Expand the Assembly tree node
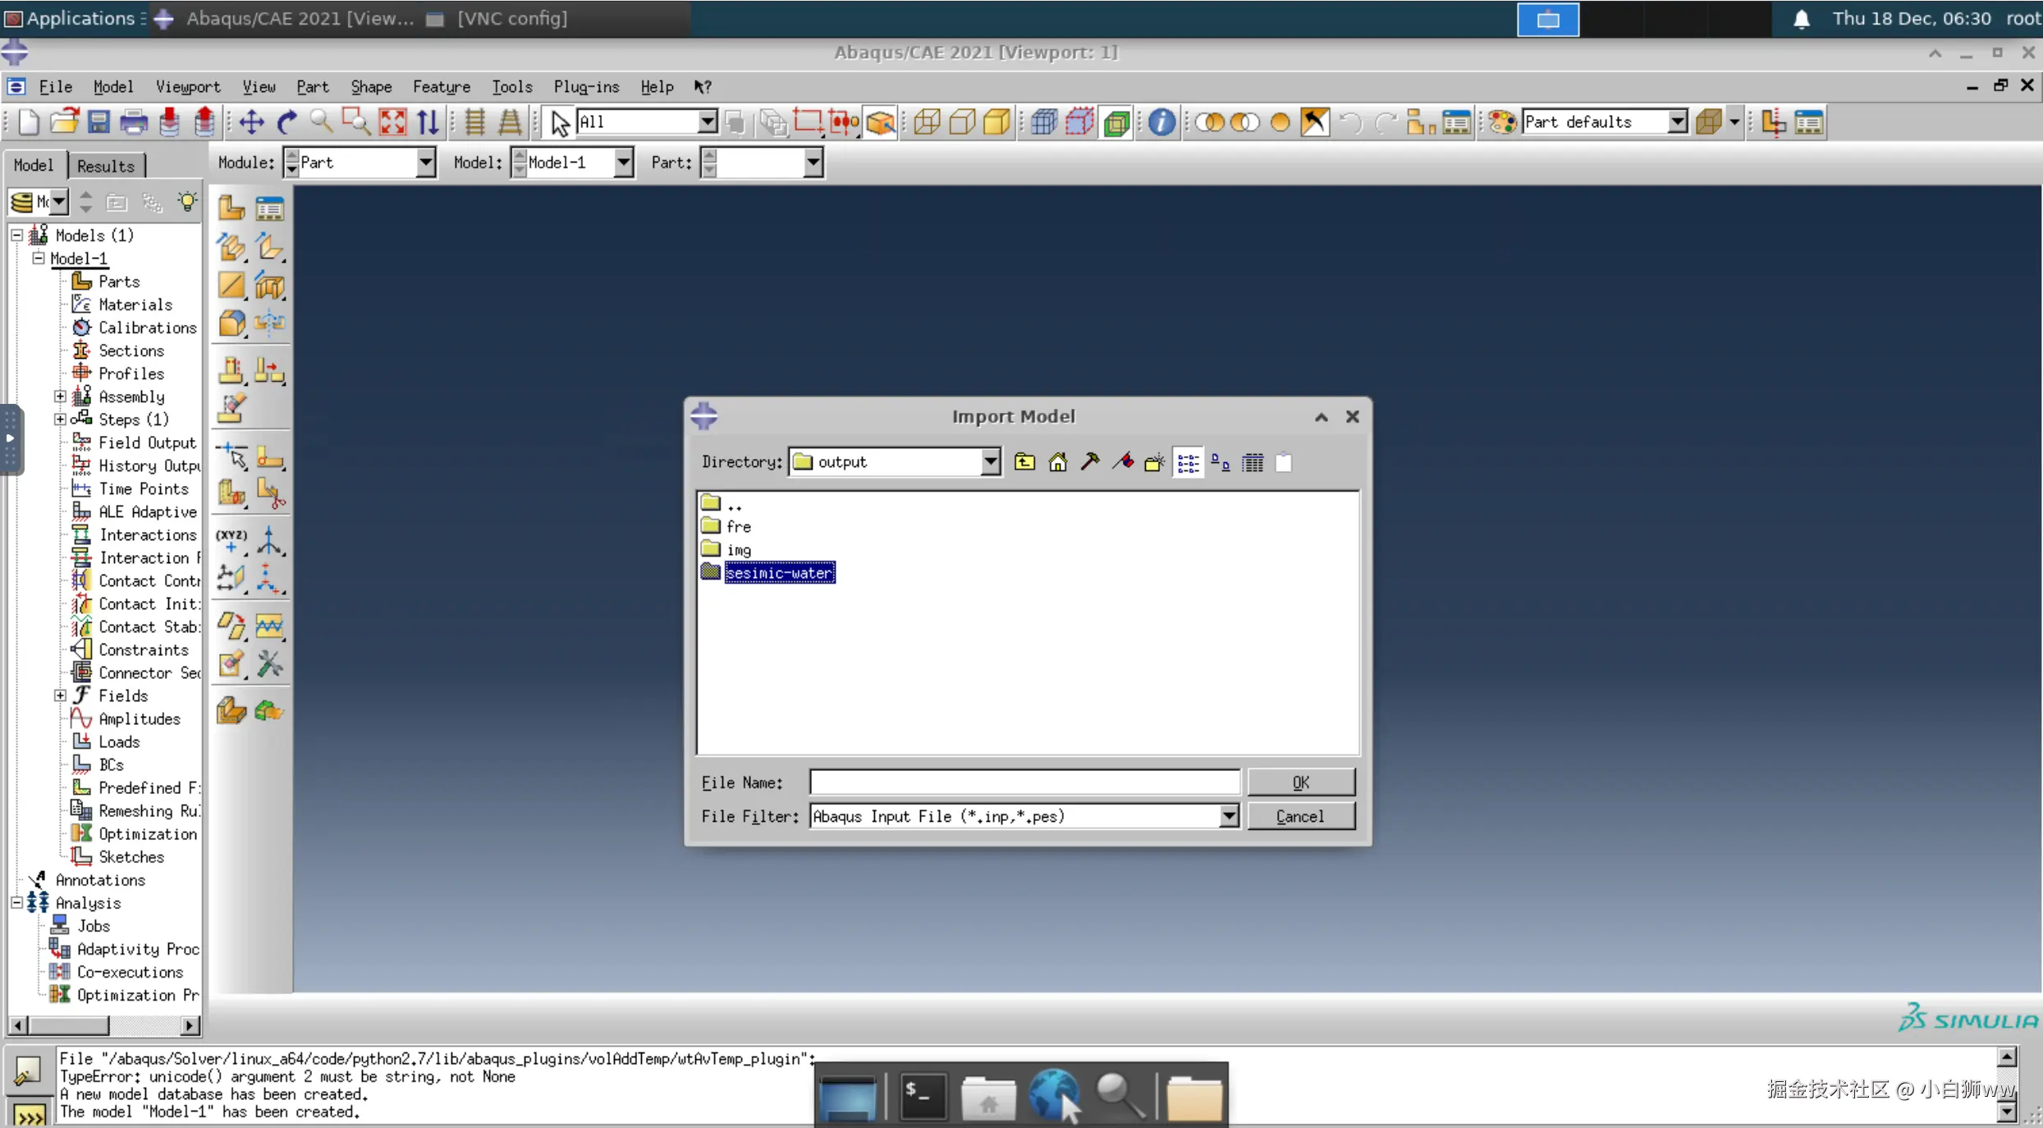This screenshot has width=2043, height=1128. [x=60, y=397]
